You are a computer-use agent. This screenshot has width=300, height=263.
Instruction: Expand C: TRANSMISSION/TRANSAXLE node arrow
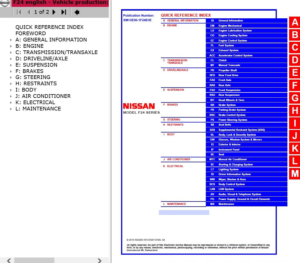pyautogui.click(x=11, y=53)
